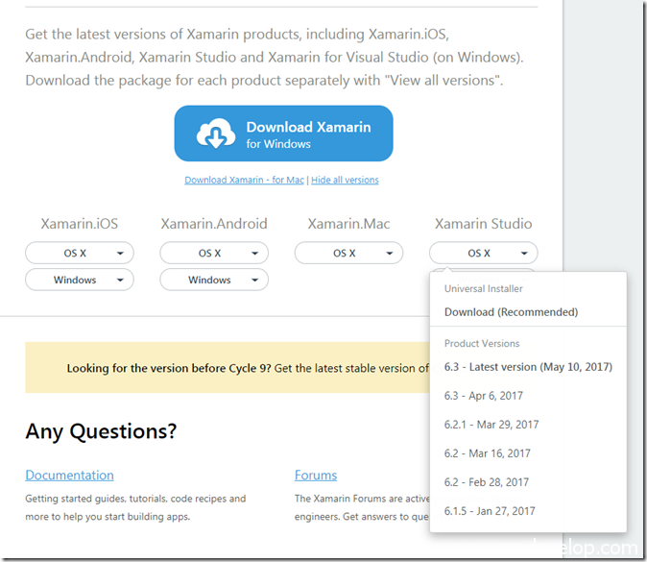Click the cloud download icon
This screenshot has width=647, height=562.
(216, 134)
